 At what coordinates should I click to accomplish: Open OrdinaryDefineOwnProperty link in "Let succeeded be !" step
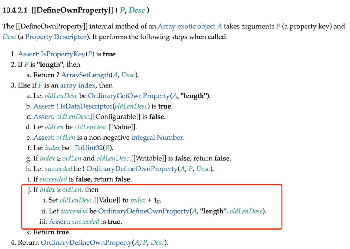132,169
